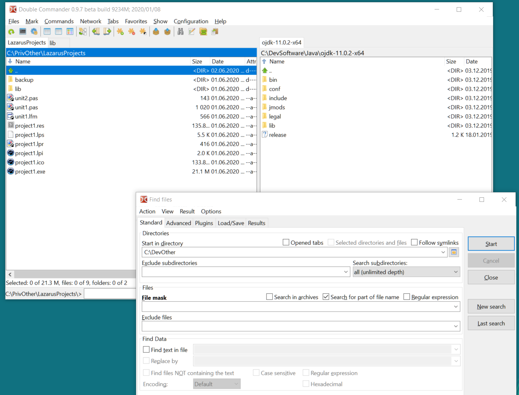Select project1.res in the left panel

132,126
